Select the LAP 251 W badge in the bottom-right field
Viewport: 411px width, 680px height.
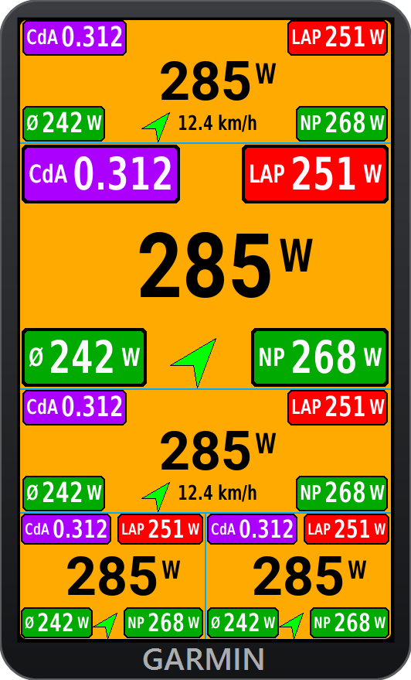tap(346, 529)
